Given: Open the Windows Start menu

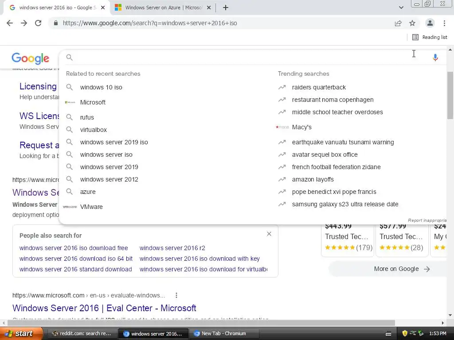Looking at the screenshot, I should click(21, 333).
